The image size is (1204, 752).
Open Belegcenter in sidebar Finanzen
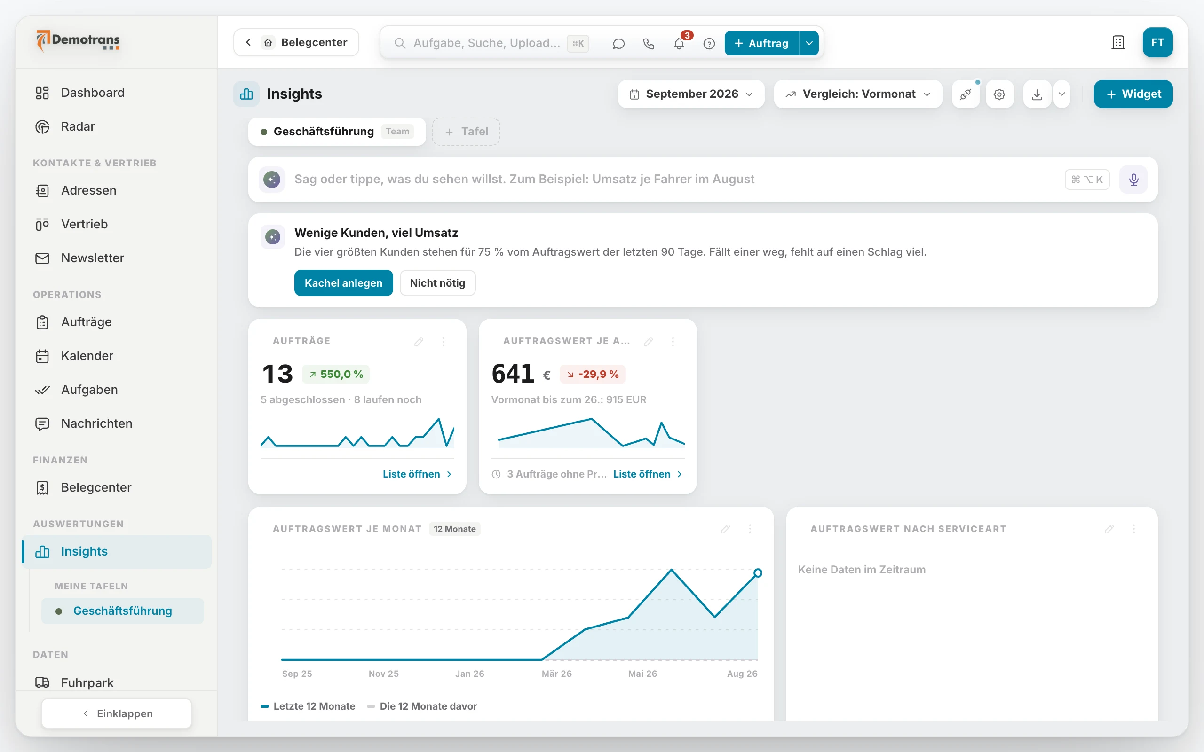pos(117,488)
